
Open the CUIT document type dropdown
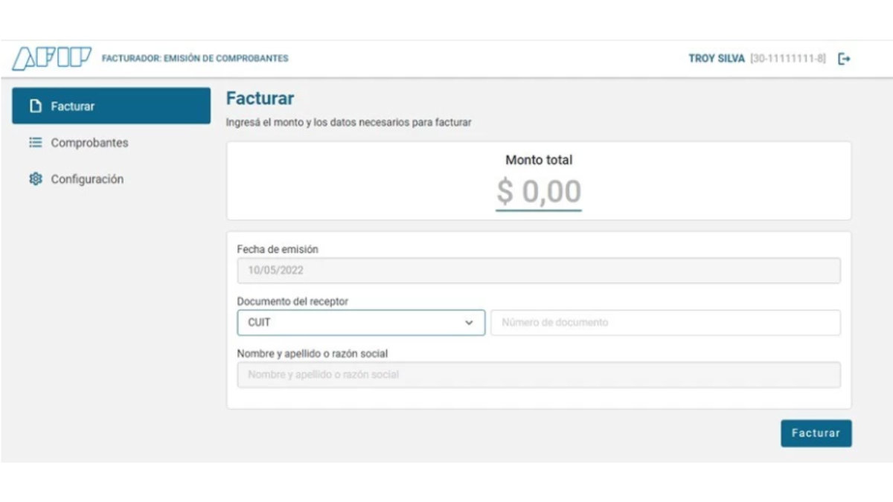361,323
